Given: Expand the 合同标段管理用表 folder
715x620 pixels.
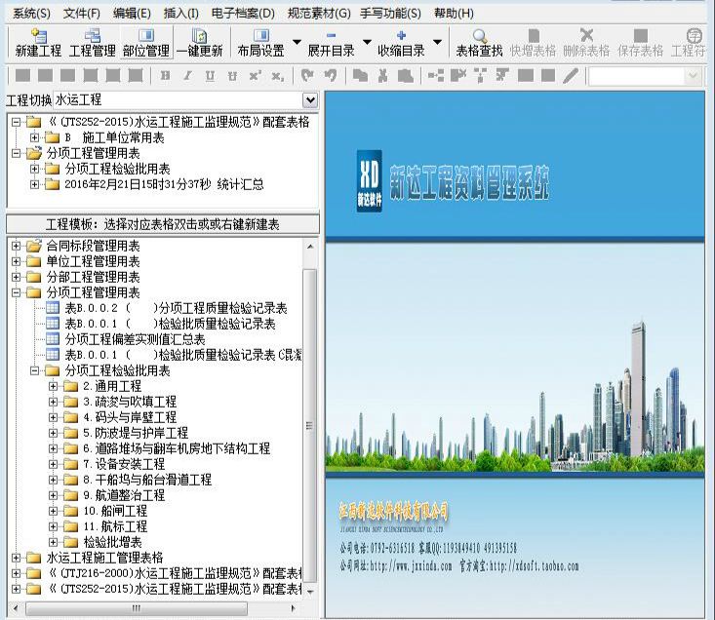Looking at the screenshot, I should coord(17,246).
